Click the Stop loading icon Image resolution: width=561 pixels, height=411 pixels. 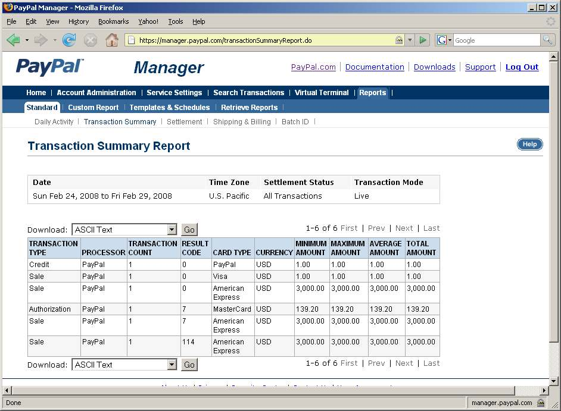[x=90, y=40]
